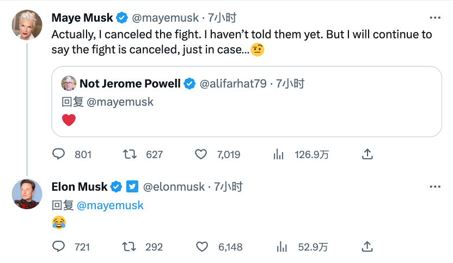Click Elon Musk's display name
This screenshot has width=453, height=263.
(79, 187)
